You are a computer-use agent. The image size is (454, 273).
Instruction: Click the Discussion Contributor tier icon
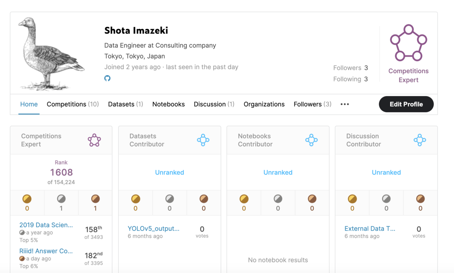pyautogui.click(x=420, y=140)
